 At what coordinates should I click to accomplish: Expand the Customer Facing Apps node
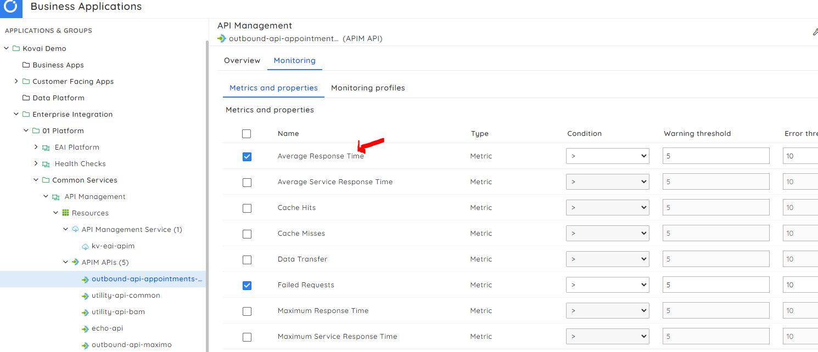[x=16, y=81]
